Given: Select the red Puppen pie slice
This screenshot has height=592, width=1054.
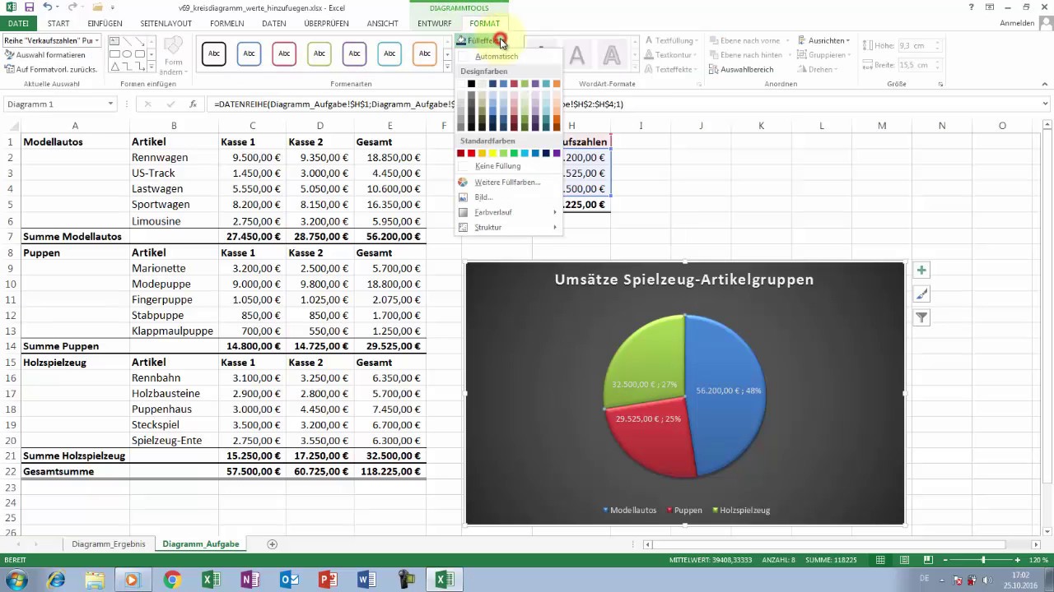Looking at the screenshot, I should [651, 440].
